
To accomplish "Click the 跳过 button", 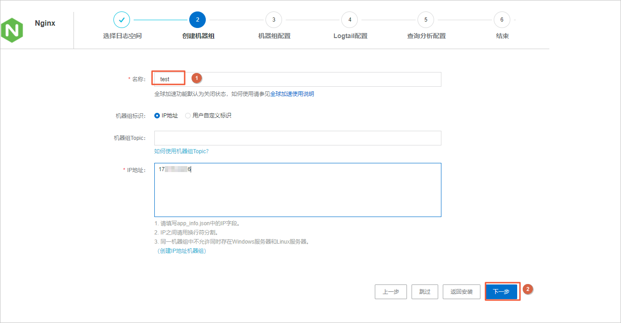I will (425, 292).
